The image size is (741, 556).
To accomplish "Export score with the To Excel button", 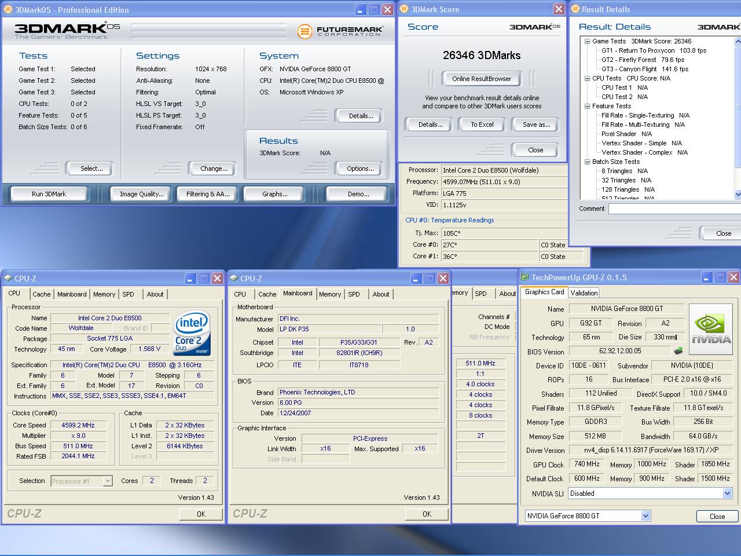I will [482, 125].
